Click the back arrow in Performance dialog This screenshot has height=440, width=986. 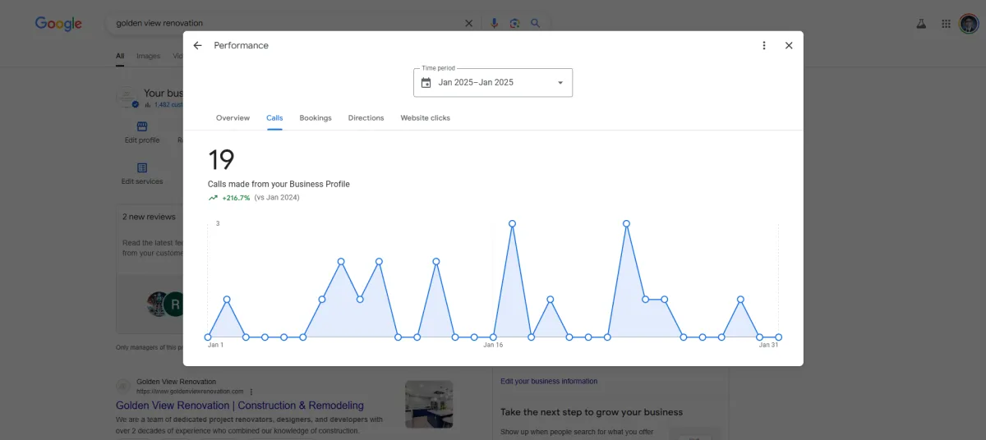coord(197,46)
